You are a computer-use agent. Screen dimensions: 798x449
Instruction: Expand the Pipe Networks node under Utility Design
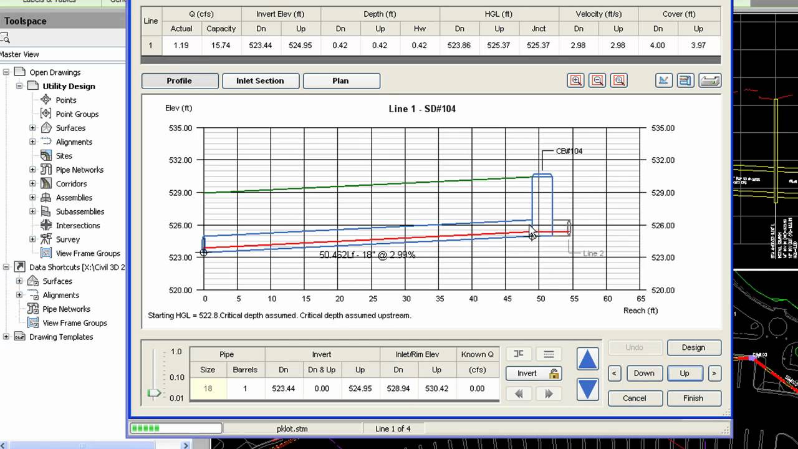[x=32, y=170]
